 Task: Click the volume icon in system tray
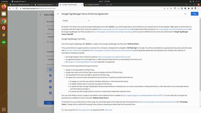point(193,1)
